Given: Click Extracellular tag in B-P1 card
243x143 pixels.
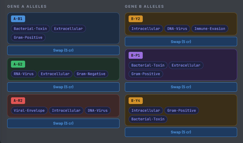Looking at the screenshot, I should pyautogui.click(x=186, y=65).
